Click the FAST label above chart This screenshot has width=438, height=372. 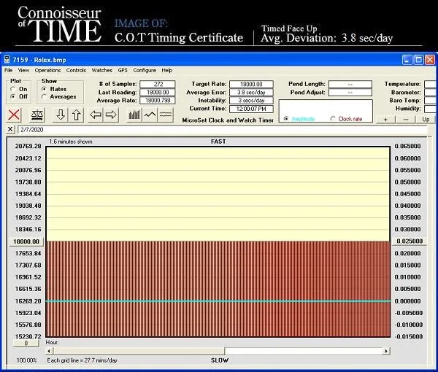218,142
